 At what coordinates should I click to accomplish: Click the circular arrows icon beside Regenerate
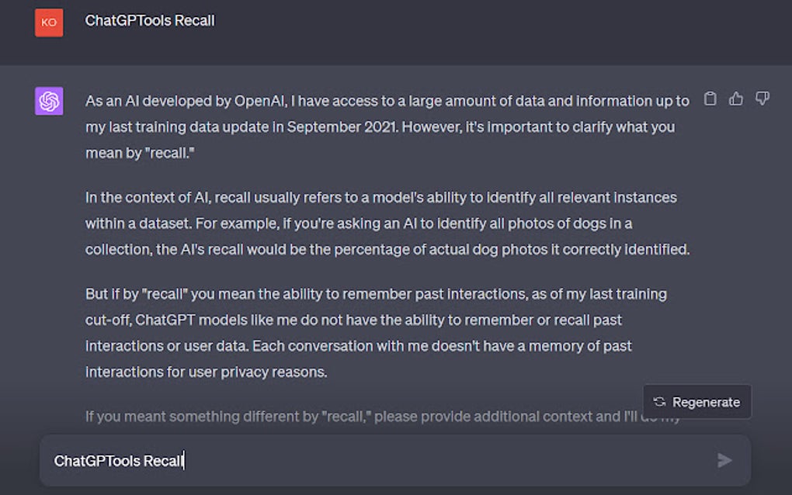tap(660, 402)
